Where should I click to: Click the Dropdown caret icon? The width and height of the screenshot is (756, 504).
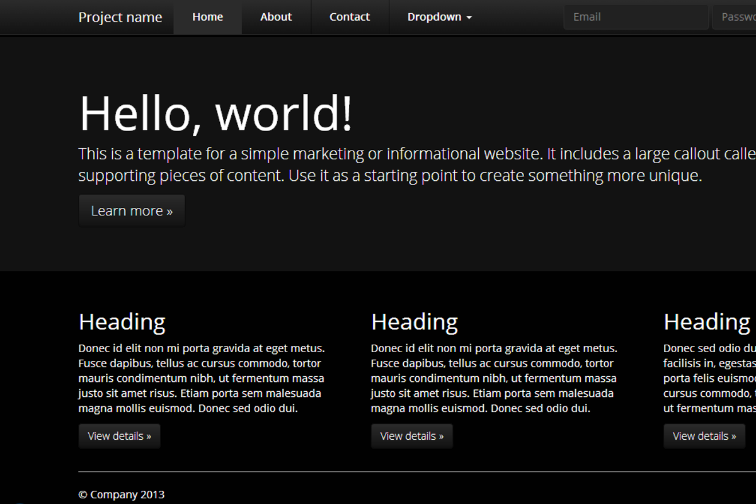pos(468,17)
